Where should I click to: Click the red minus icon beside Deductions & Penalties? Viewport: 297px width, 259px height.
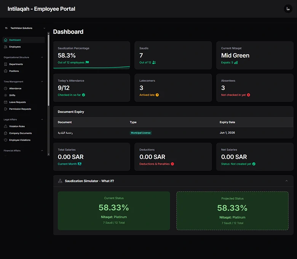172,164
